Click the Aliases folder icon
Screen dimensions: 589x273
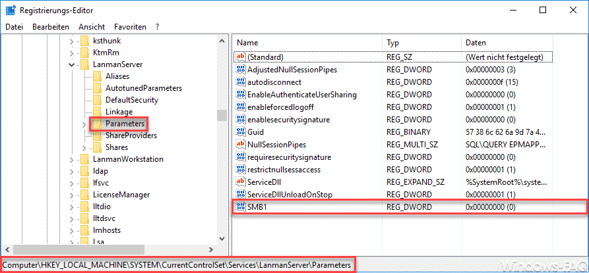click(x=98, y=76)
